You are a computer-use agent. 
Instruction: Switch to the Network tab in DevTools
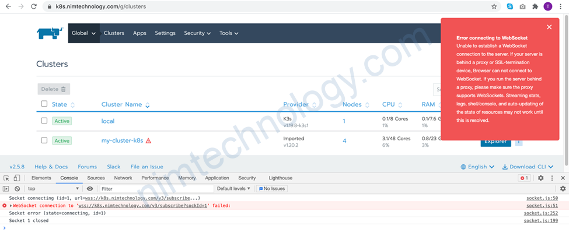point(123,178)
